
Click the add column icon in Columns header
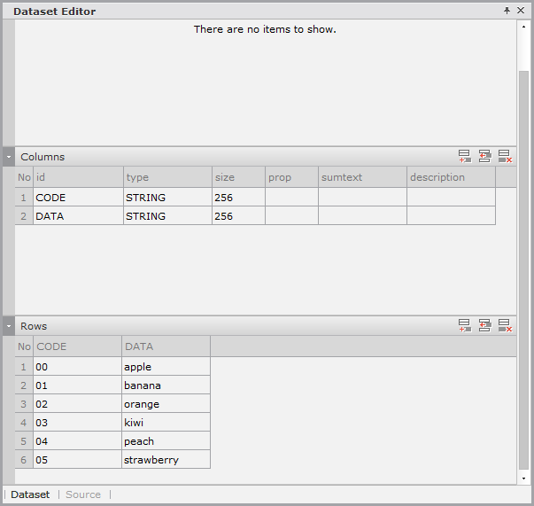(465, 157)
